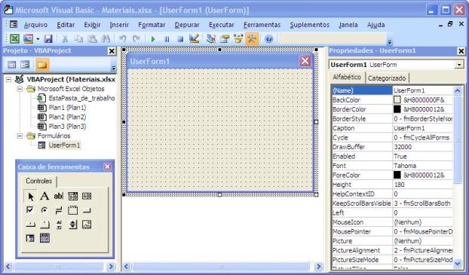
Task: Run the macro with the green play icon
Action: 153,39
